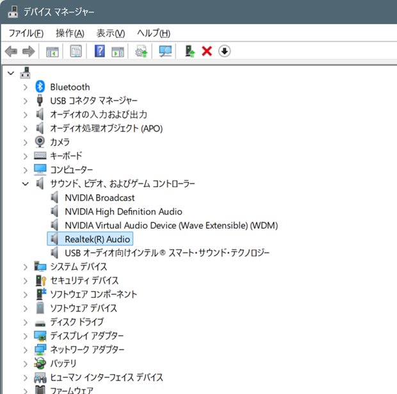This screenshot has width=397, height=394.
Task: Select the Realtek(R) Audio device
Action: [x=97, y=239]
